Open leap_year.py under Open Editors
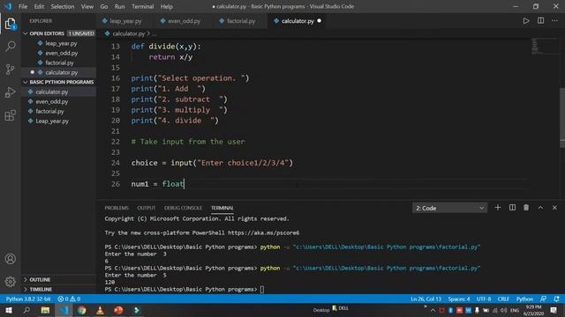The height and width of the screenshot is (317, 565). (x=59, y=43)
